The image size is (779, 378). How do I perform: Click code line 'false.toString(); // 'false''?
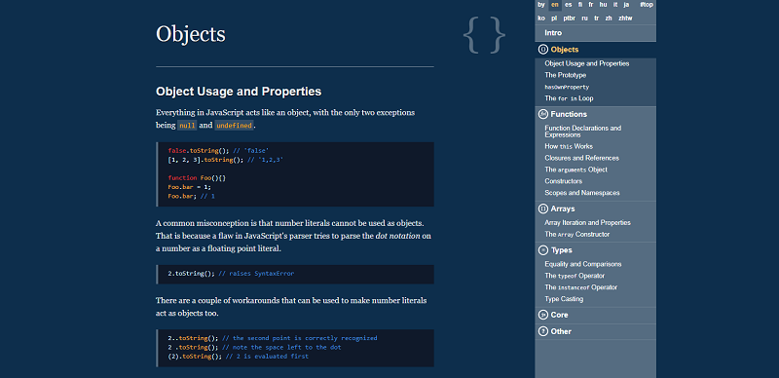tap(218, 150)
